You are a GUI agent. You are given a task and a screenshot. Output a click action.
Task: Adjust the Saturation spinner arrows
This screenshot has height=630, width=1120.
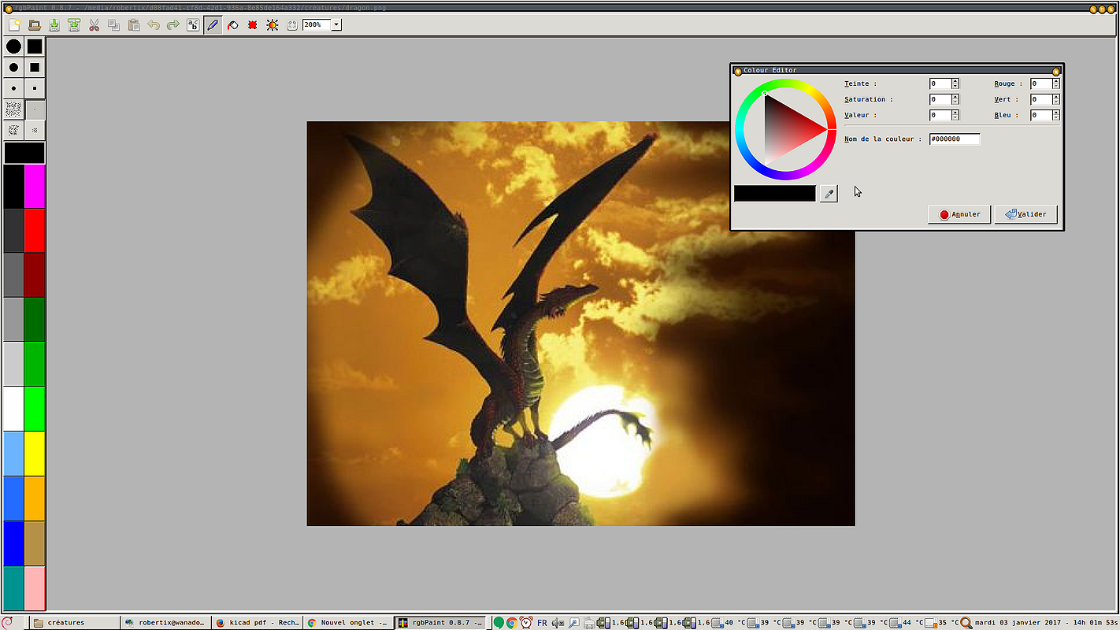[x=955, y=99]
